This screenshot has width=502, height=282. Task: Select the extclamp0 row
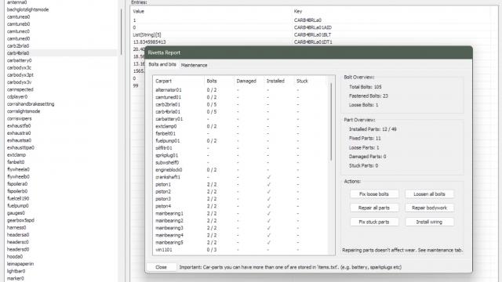[241, 126]
